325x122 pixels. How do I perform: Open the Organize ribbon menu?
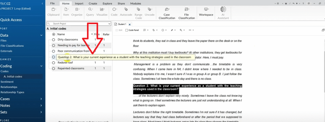pyautogui.click(x=77, y=12)
